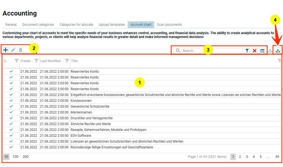Switch to the Document categories tab
Viewport: 283px width, 167px height.
click(x=38, y=25)
